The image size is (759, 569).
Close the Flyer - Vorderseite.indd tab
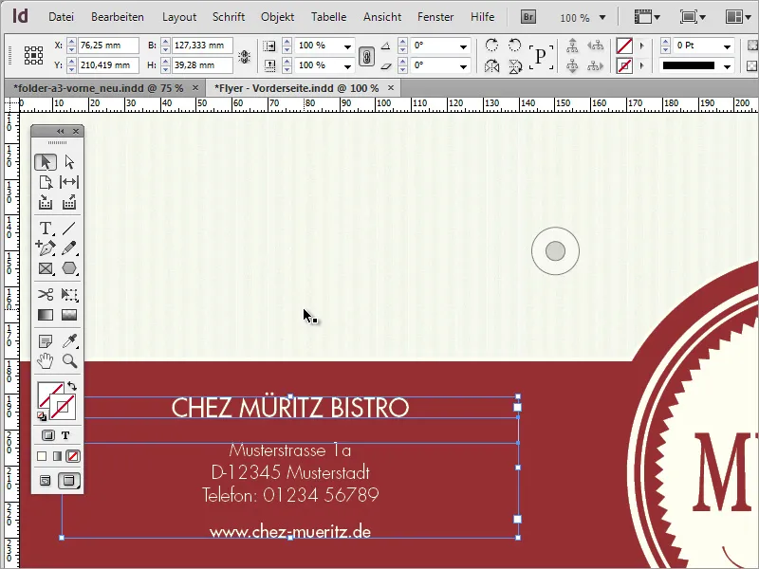pyautogui.click(x=391, y=87)
